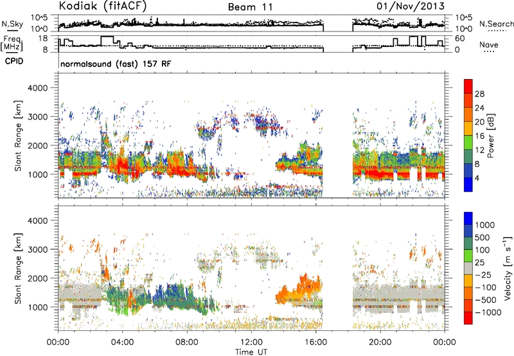Click the '4000' tick on power panel

click(37, 88)
